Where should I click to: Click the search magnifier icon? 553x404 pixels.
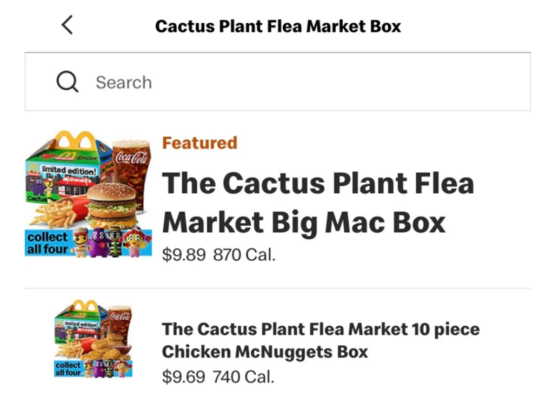click(68, 82)
